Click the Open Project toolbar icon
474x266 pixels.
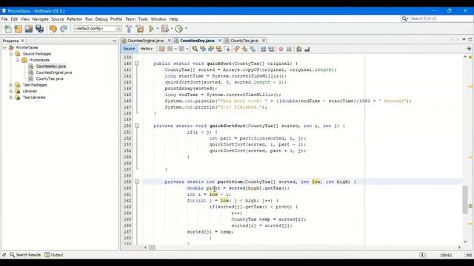pyautogui.click(x=29, y=29)
